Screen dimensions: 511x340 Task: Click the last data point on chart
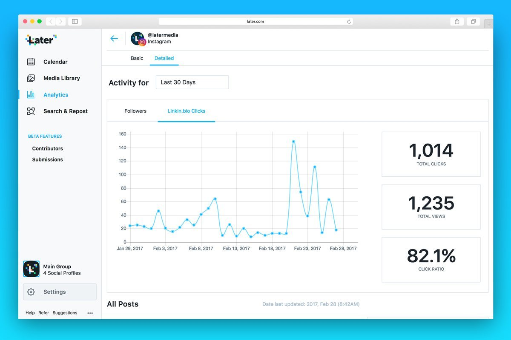coord(336,230)
